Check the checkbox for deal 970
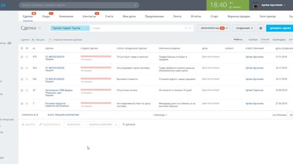293x164 pixels. pyautogui.click(x=22, y=57)
